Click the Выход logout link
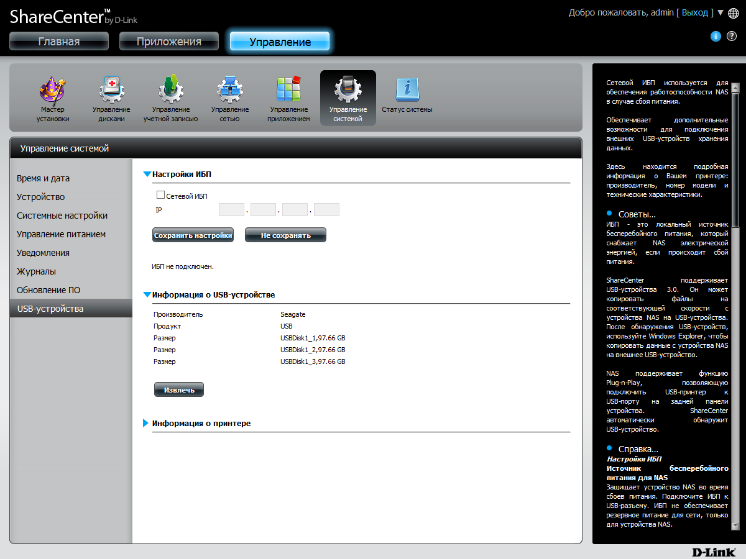 695,12
